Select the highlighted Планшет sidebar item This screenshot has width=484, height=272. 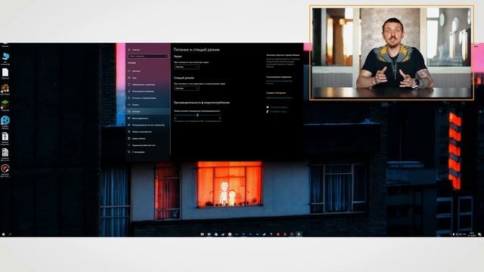click(148, 111)
